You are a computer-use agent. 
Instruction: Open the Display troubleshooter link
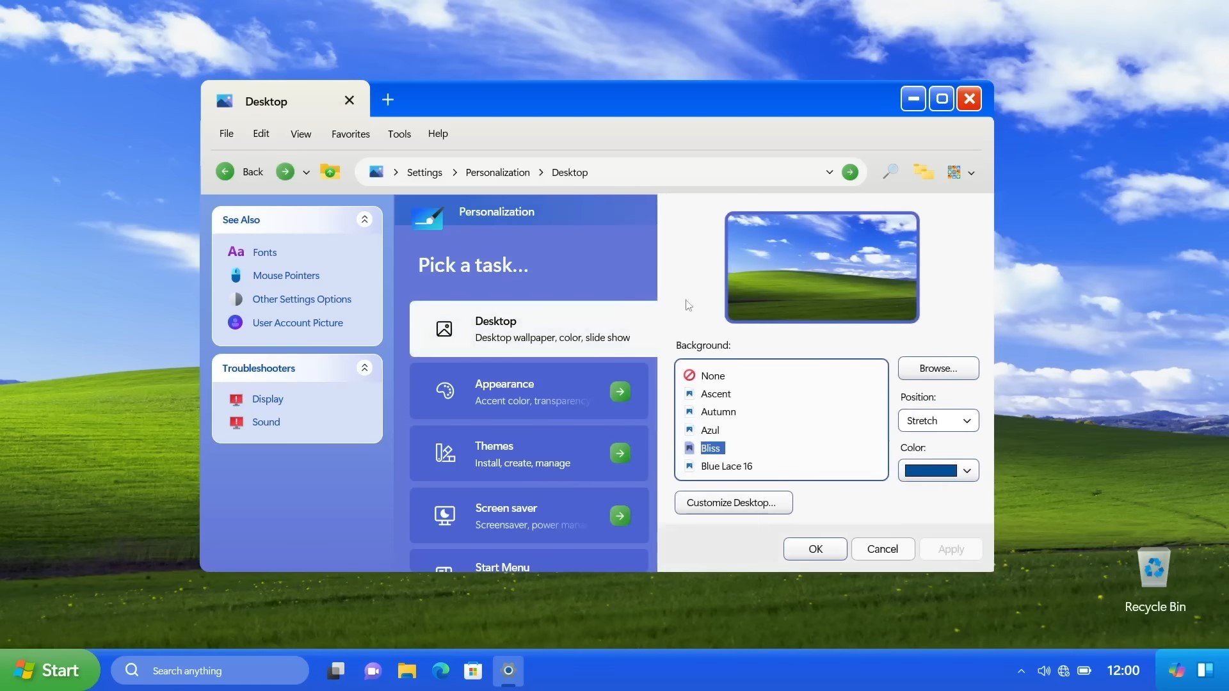pos(267,399)
